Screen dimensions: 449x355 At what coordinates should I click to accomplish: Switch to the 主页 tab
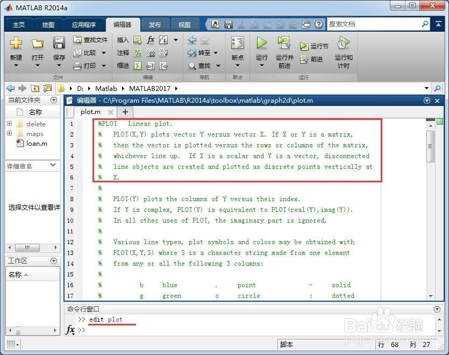click(x=19, y=25)
